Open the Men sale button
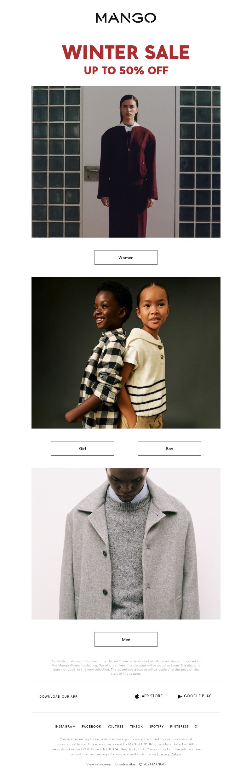 pos(126,639)
